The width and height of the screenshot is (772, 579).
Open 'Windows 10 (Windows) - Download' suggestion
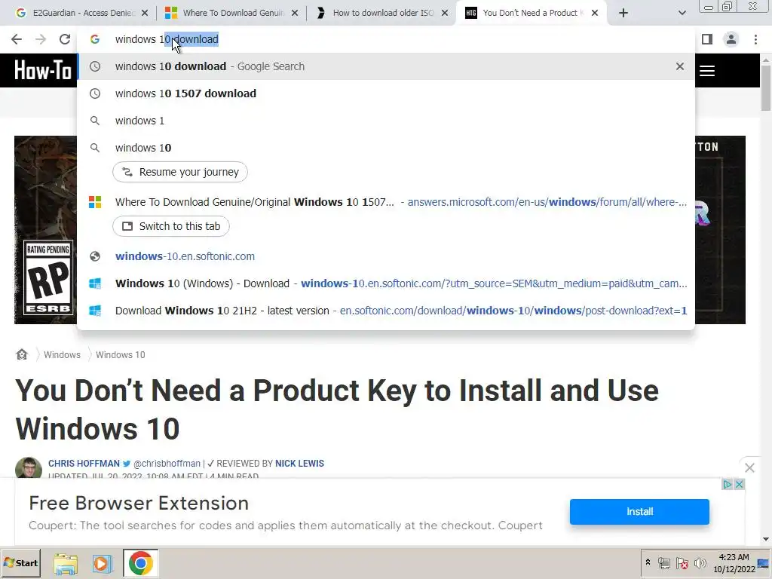[x=385, y=283]
